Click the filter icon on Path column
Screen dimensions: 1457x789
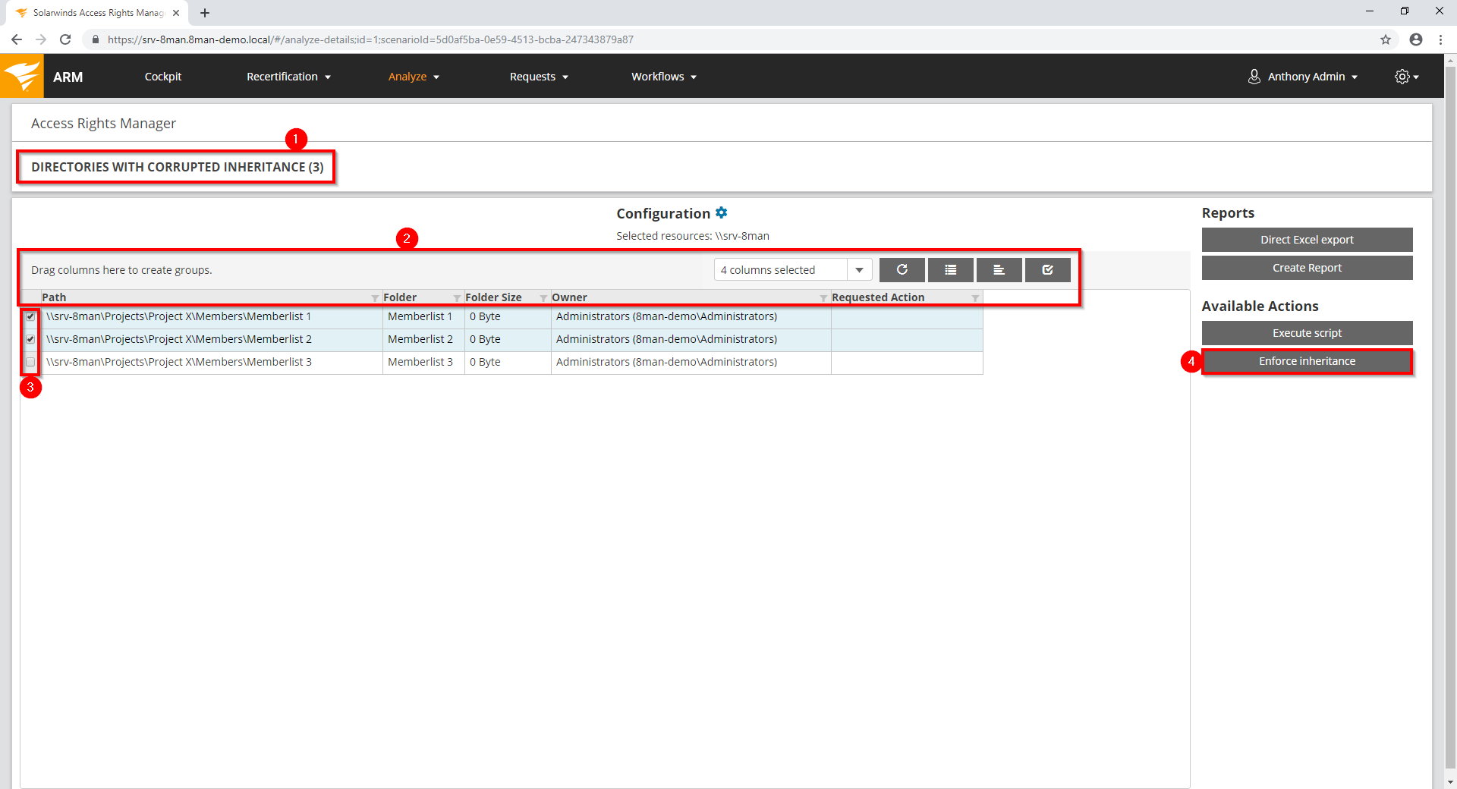[375, 298]
